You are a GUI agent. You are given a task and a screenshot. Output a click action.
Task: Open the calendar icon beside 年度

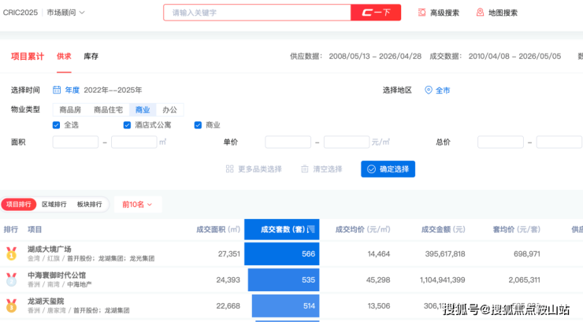[57, 90]
